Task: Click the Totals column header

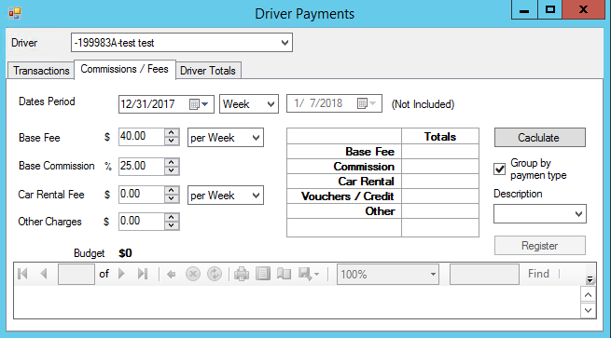Action: tap(440, 137)
